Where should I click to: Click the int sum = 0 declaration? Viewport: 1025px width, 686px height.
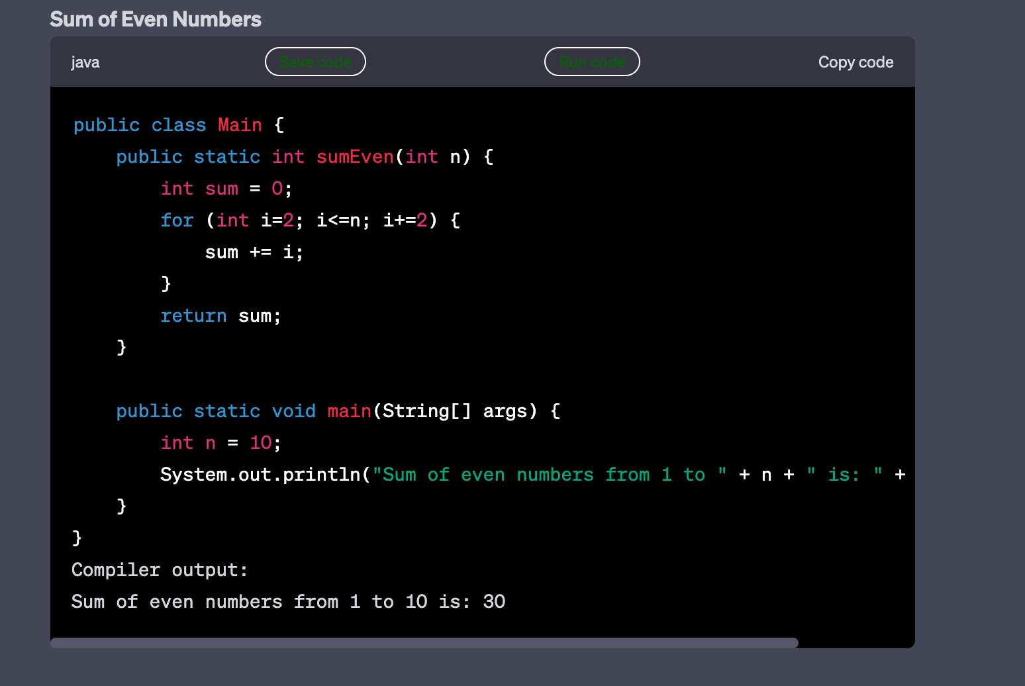point(225,188)
